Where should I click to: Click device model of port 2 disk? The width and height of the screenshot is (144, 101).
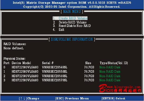(25, 76)
